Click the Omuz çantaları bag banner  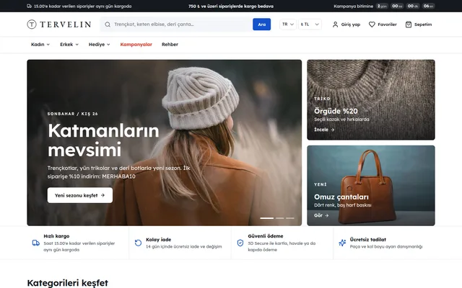[x=371, y=186]
